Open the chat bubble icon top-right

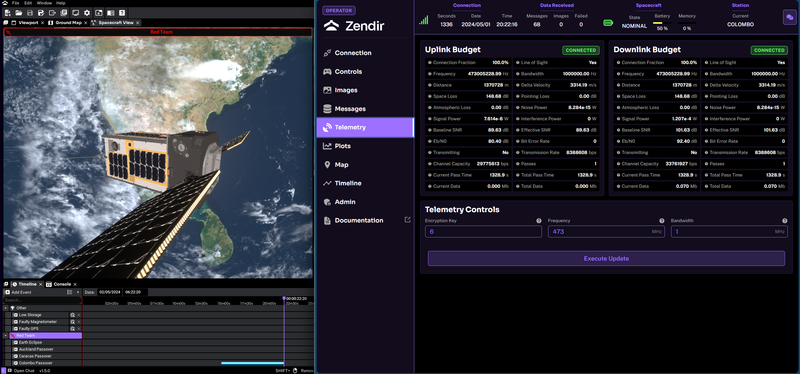[789, 17]
